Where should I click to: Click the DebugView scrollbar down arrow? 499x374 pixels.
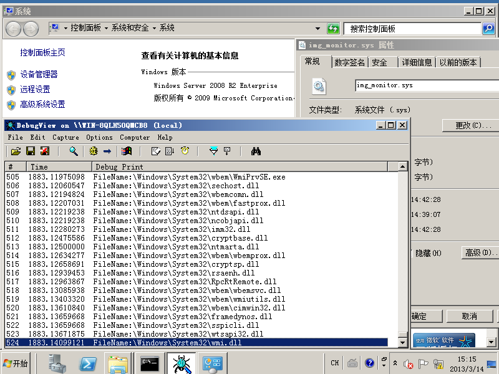(x=402, y=342)
